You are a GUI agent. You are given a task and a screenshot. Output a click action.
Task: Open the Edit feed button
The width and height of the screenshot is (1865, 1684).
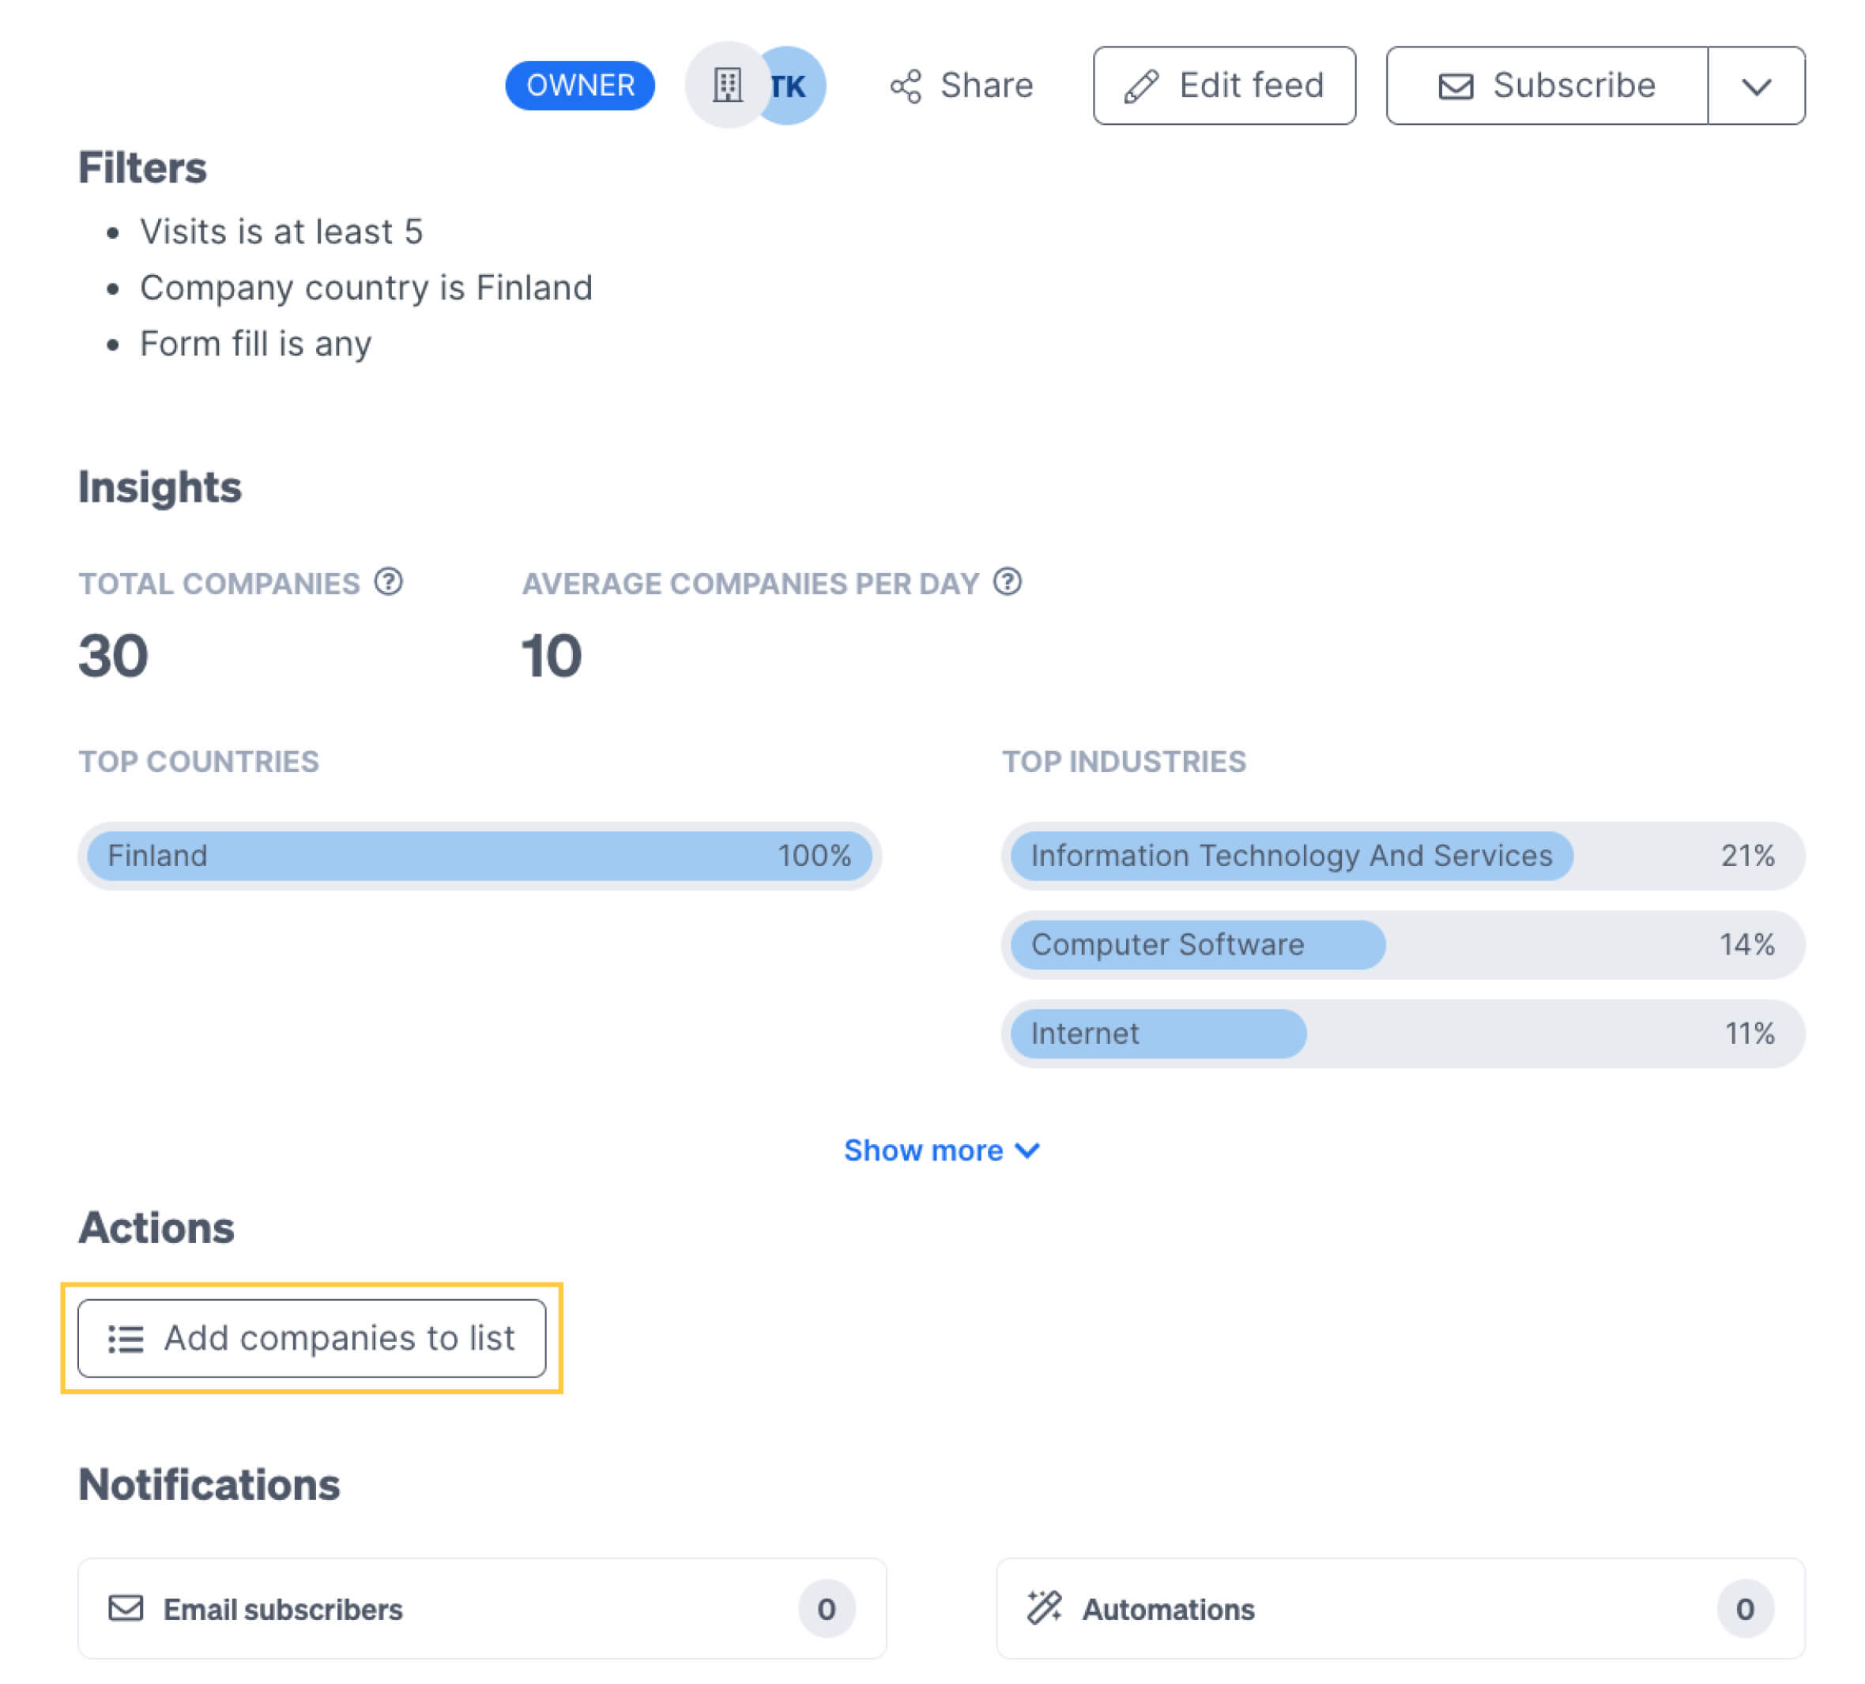coord(1225,85)
